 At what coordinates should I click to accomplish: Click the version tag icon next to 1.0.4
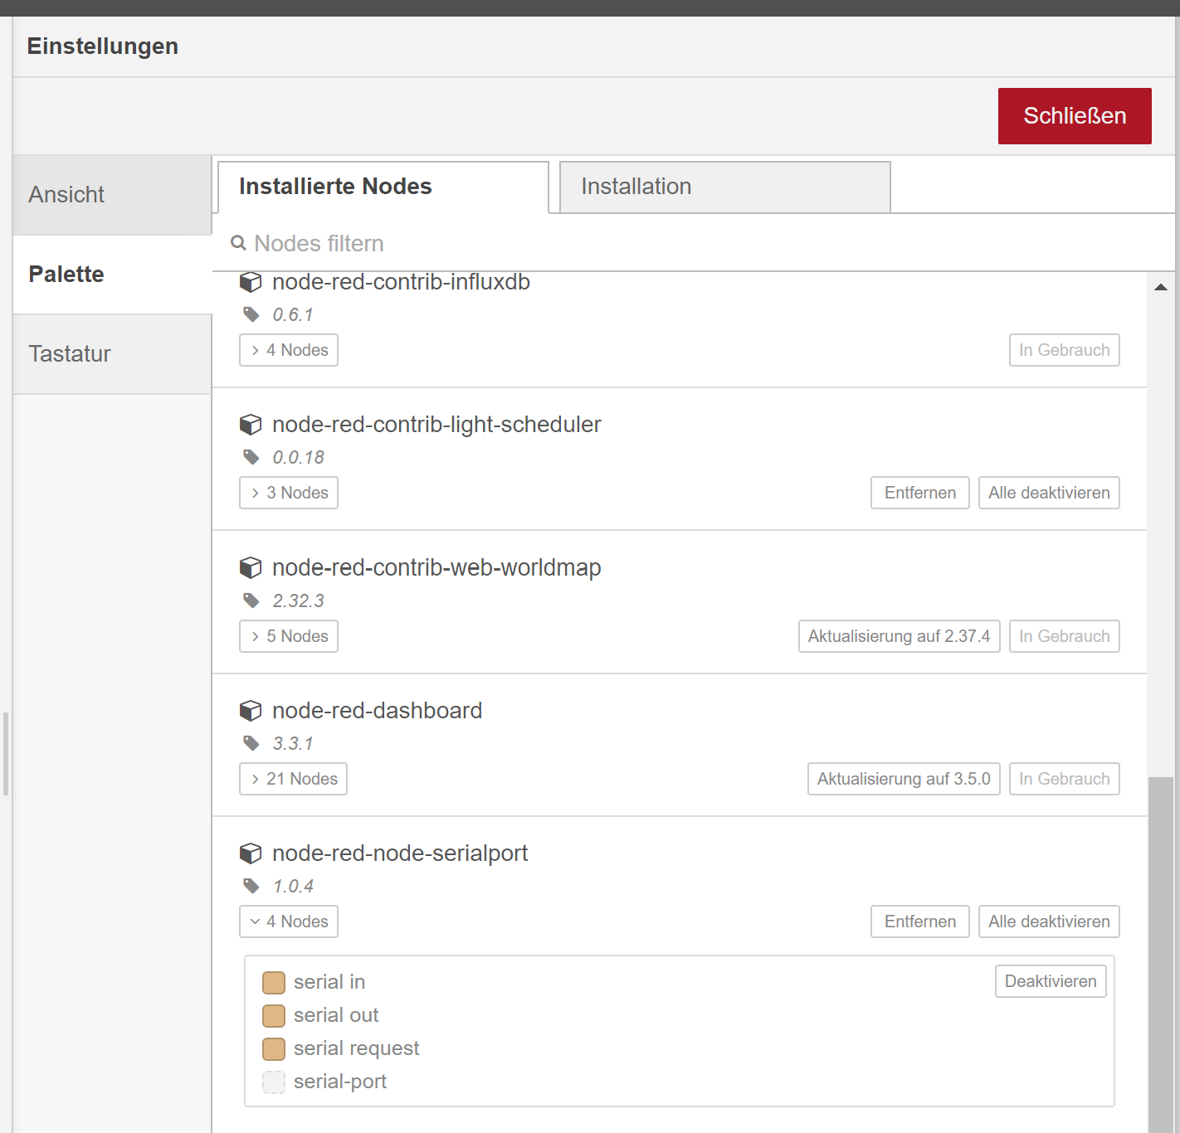pos(251,886)
